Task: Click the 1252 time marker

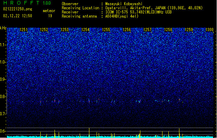Action: point(44,30)
